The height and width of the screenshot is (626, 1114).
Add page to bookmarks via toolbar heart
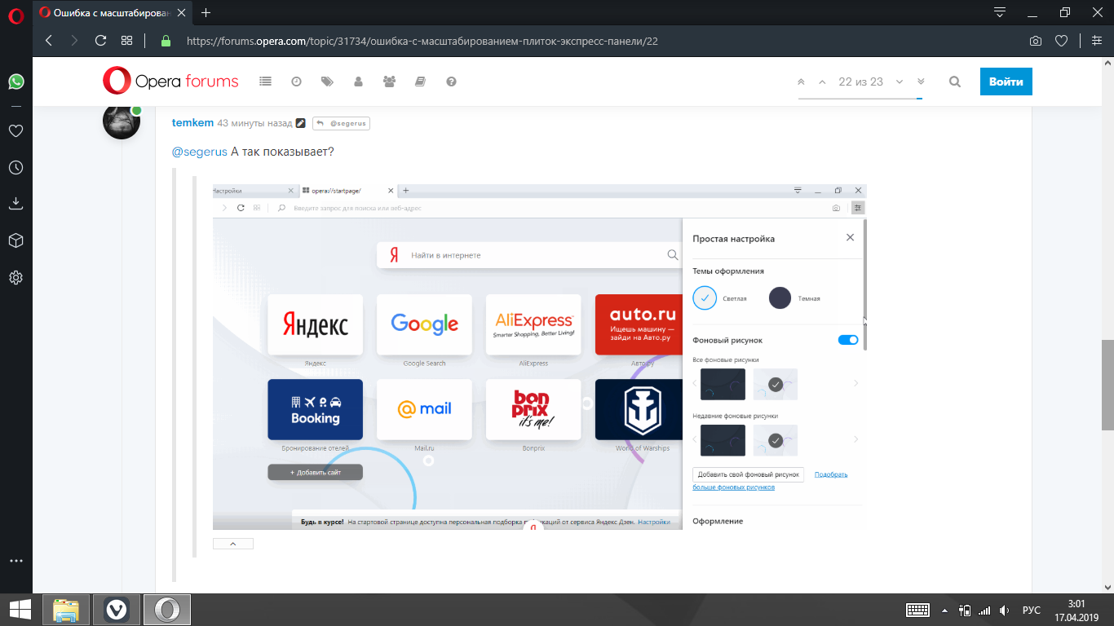[x=1061, y=41]
